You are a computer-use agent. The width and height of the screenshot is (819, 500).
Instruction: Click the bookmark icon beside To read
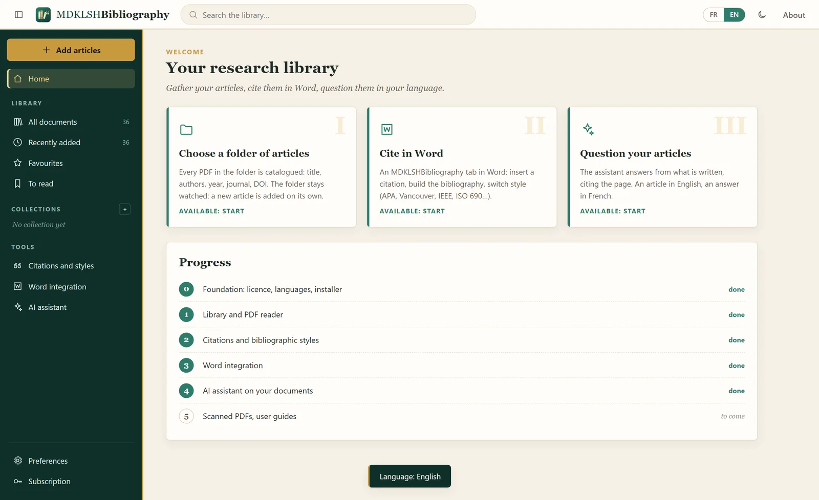[x=18, y=184]
